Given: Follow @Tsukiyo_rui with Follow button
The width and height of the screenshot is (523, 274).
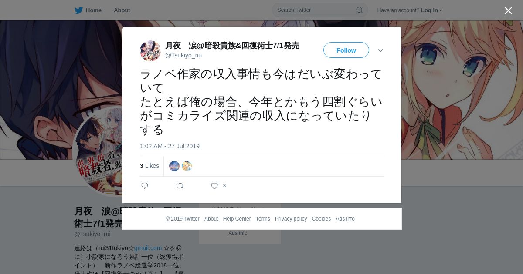Looking at the screenshot, I should tap(346, 50).
